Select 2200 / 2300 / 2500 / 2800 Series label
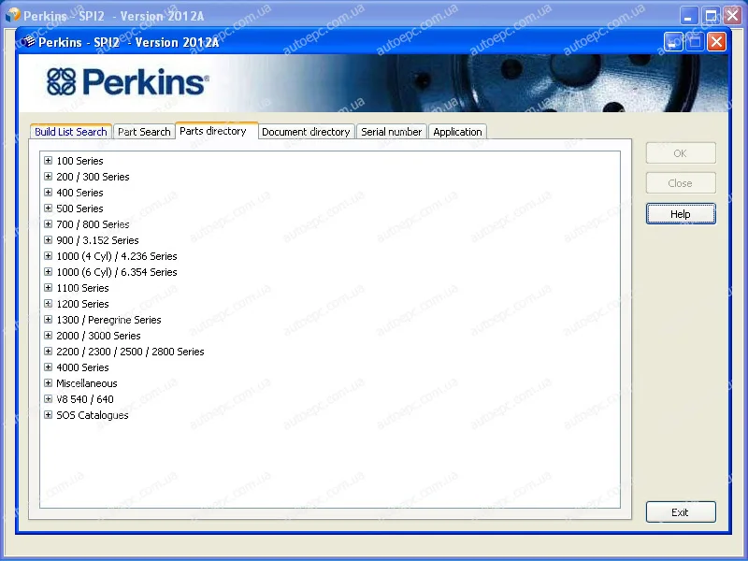Image resolution: width=748 pixels, height=561 pixels. tap(130, 352)
